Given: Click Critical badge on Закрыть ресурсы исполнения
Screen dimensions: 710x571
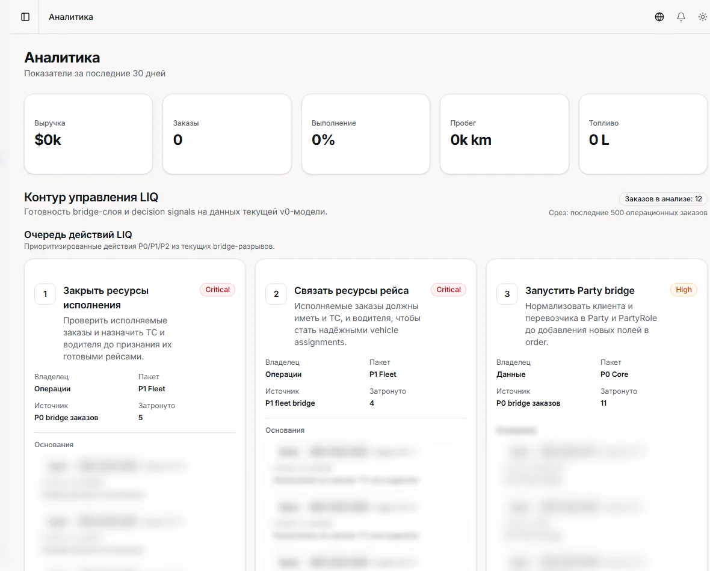Looking at the screenshot, I should [217, 290].
